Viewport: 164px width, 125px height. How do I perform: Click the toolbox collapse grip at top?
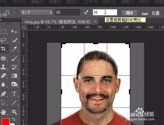[x=9, y=24]
